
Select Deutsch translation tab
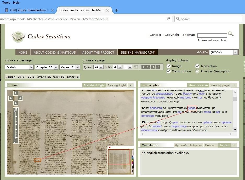point(211,145)
